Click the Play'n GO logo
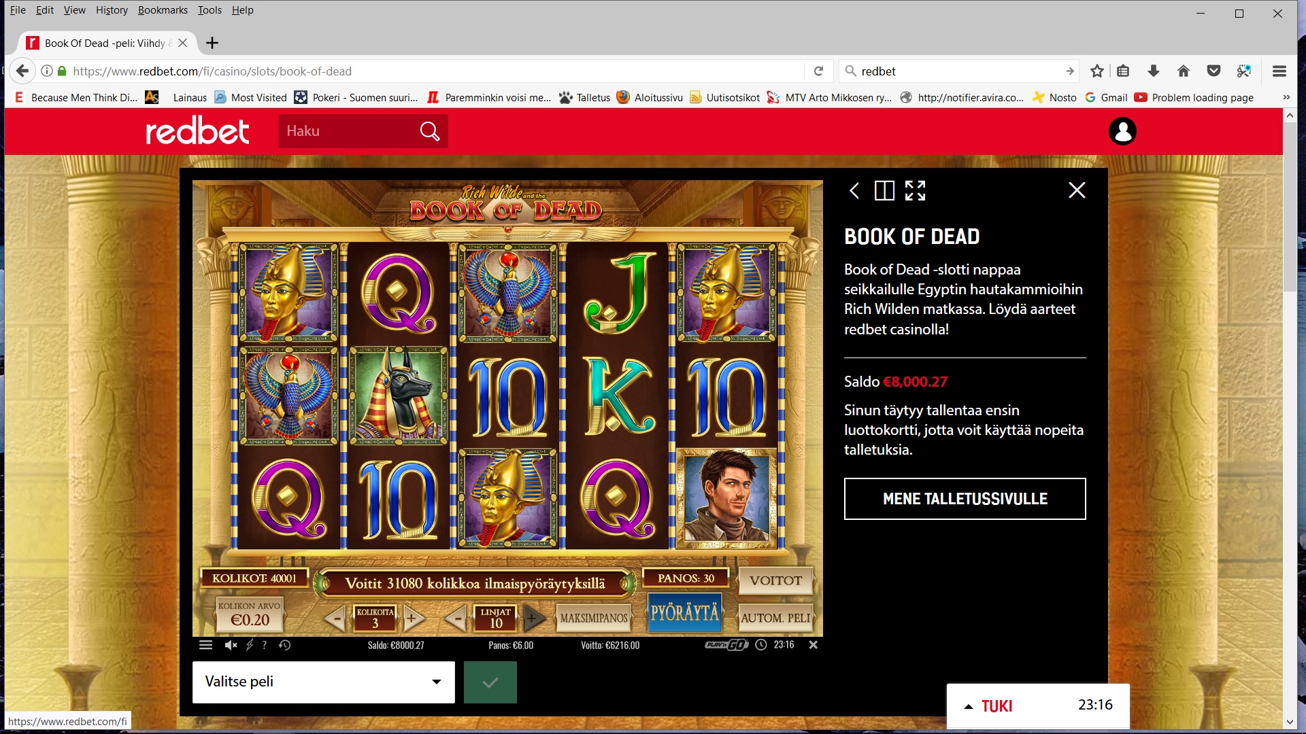Image resolution: width=1306 pixels, height=734 pixels. click(726, 645)
